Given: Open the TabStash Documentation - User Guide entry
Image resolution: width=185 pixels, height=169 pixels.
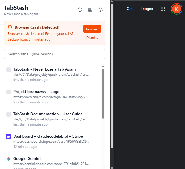Looking at the screenshot, I should (x=48, y=114).
